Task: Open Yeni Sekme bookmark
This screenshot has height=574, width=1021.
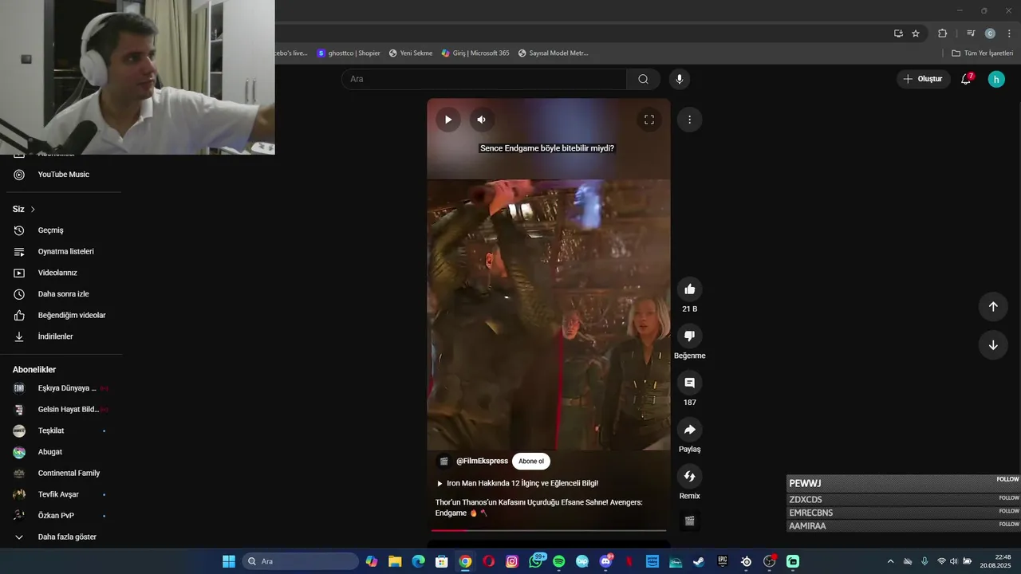Action: 411,53
